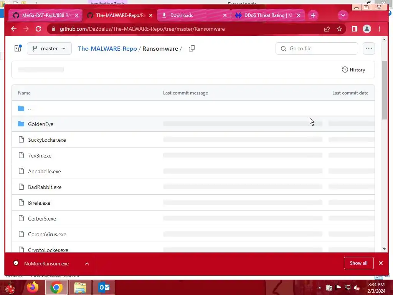Open Cerber5.exe file
The height and width of the screenshot is (295, 393).
[x=42, y=219]
